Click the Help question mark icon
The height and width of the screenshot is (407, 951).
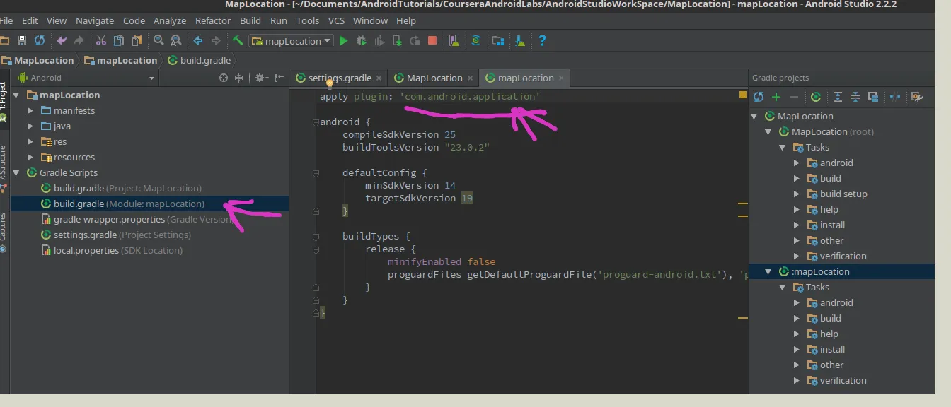[x=542, y=41]
